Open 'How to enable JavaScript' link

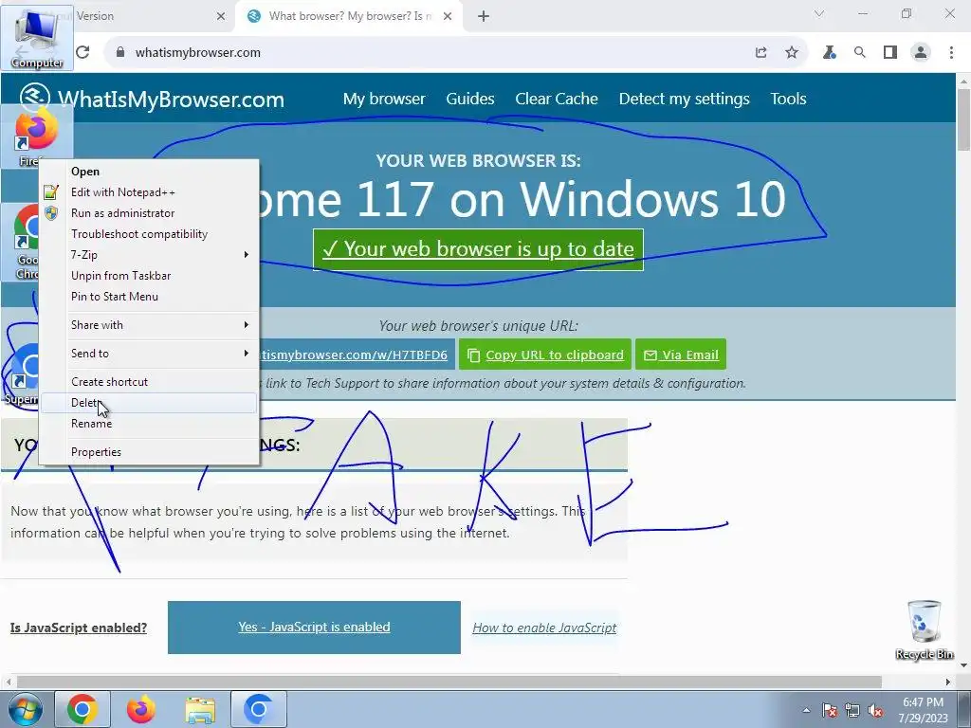544,628
